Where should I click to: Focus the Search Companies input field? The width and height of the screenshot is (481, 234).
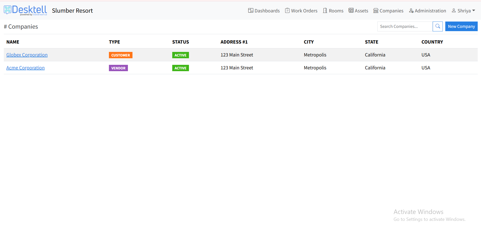[405, 26]
